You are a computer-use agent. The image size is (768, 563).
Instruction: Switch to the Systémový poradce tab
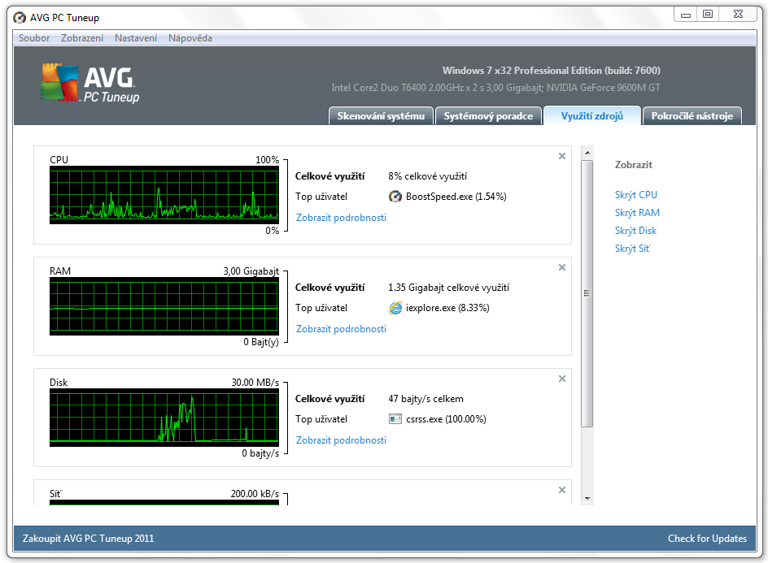(488, 116)
